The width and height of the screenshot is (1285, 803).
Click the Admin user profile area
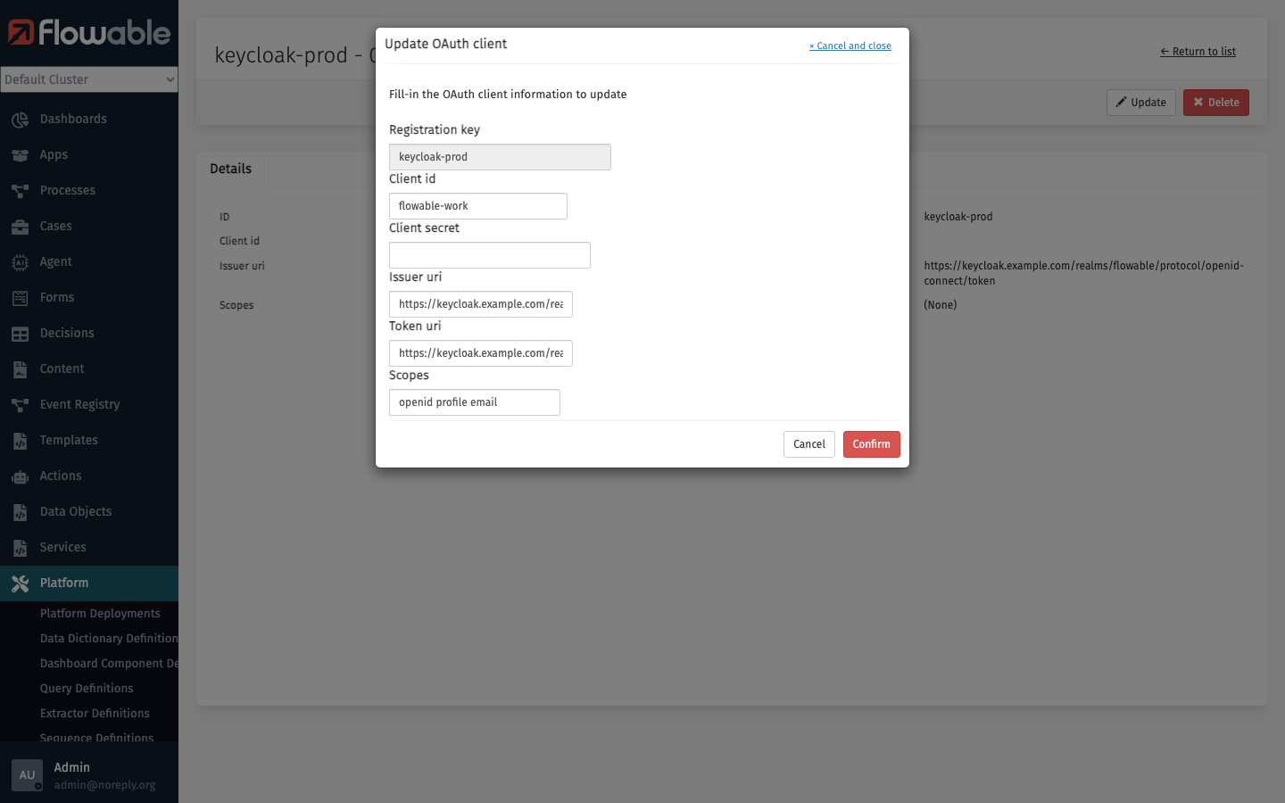pyautogui.click(x=89, y=774)
